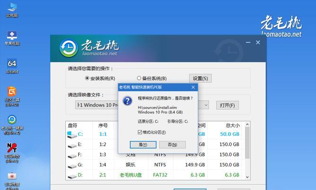Minimize the 老毛桃 installer window
The height and width of the screenshot is (190, 316).
point(248,42)
